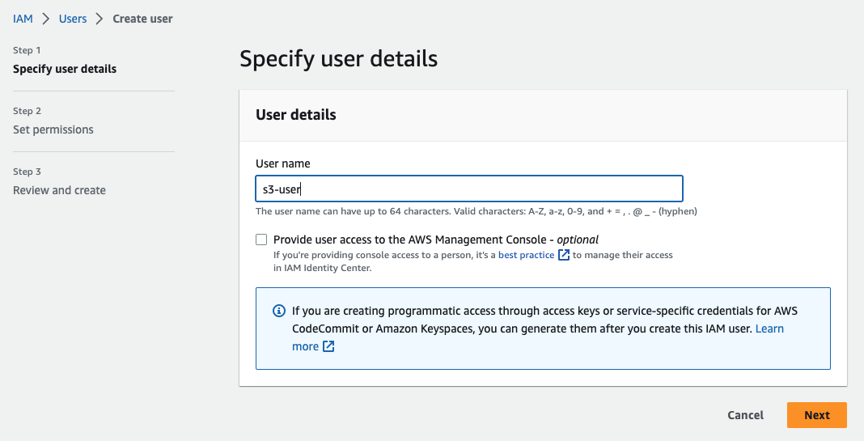Click the User details panel header
The image size is (864, 441).
[x=296, y=115]
